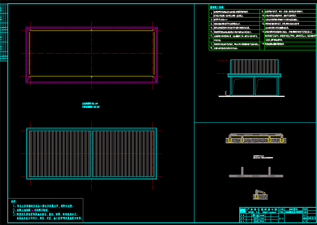Select the '说明:' heading in the notes box
The image size is (317, 225).
coord(14,201)
